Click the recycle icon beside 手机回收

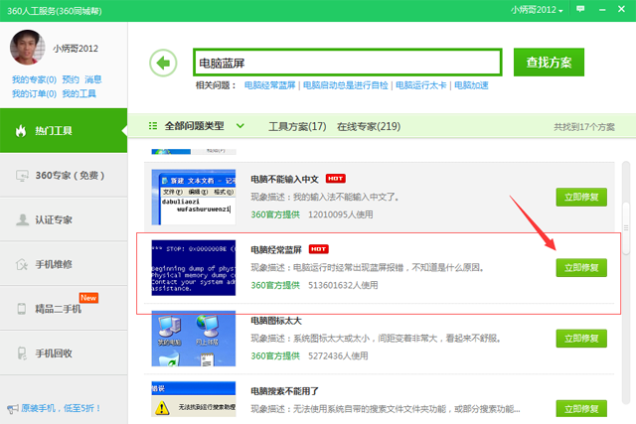coord(21,353)
